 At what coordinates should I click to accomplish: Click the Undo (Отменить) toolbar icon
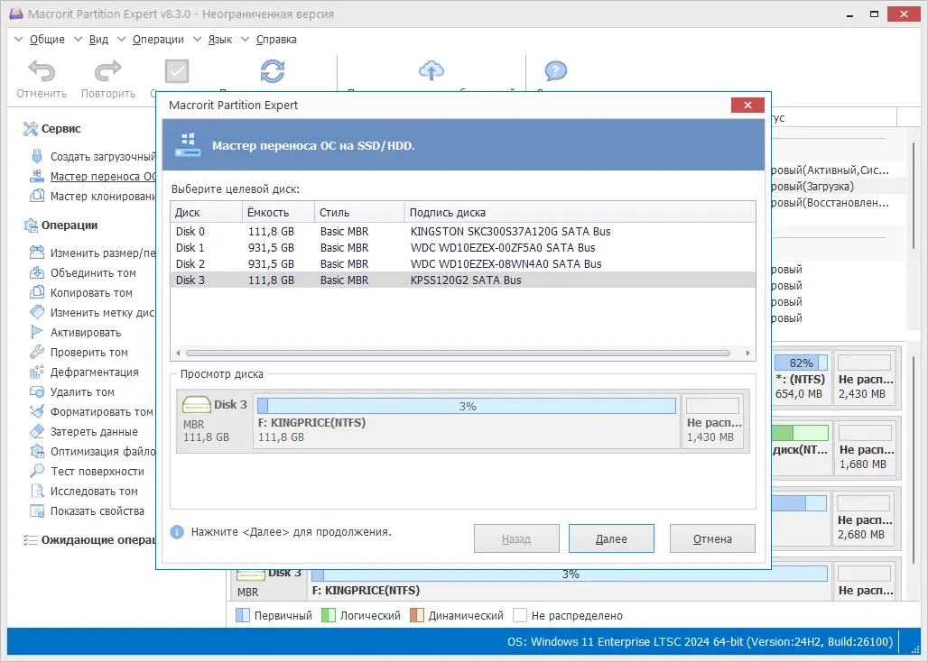click(x=42, y=71)
